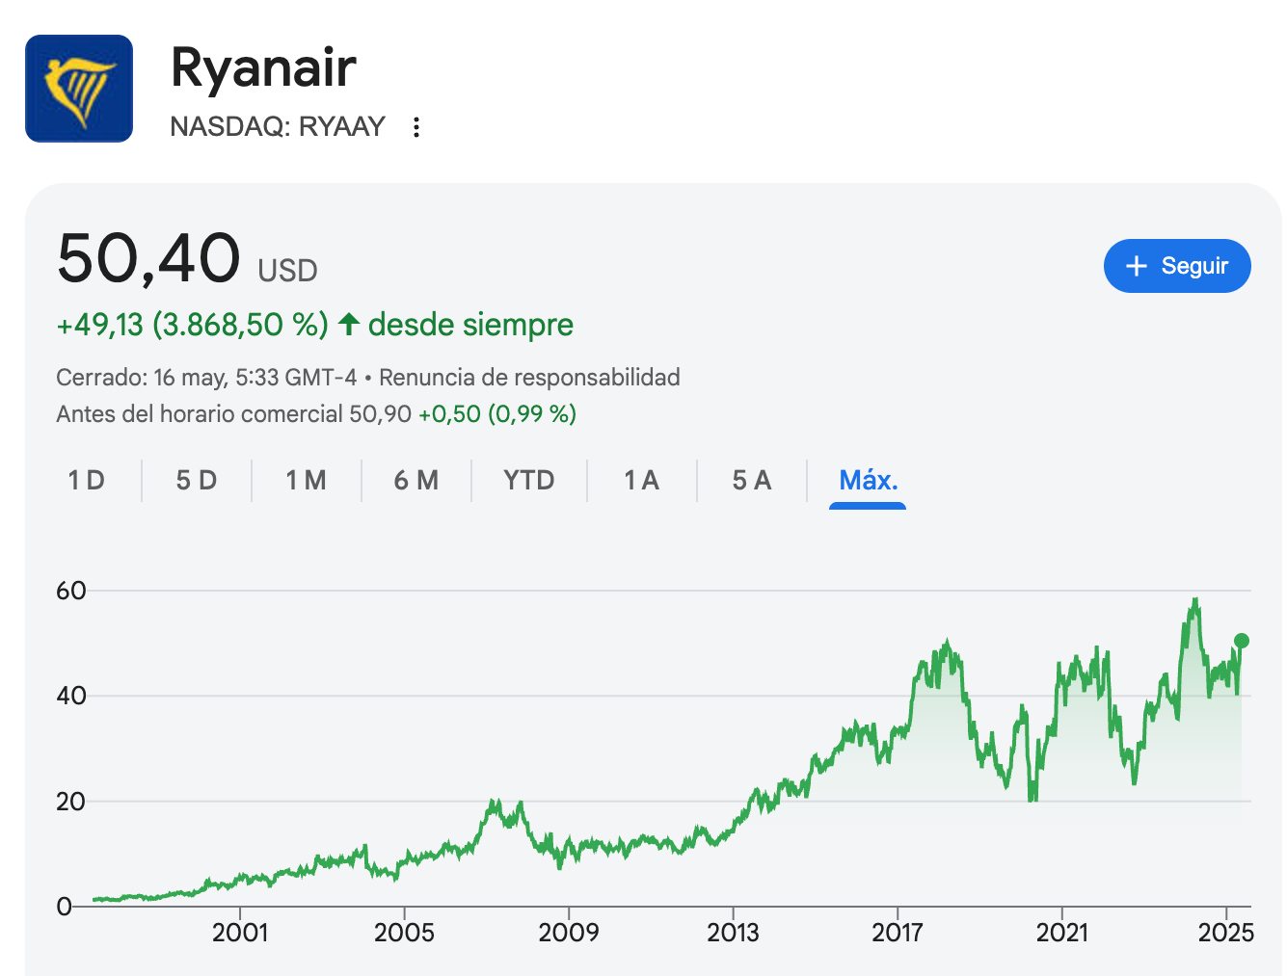Click the desde siempre label
The image size is (1287, 976).
click(470, 325)
